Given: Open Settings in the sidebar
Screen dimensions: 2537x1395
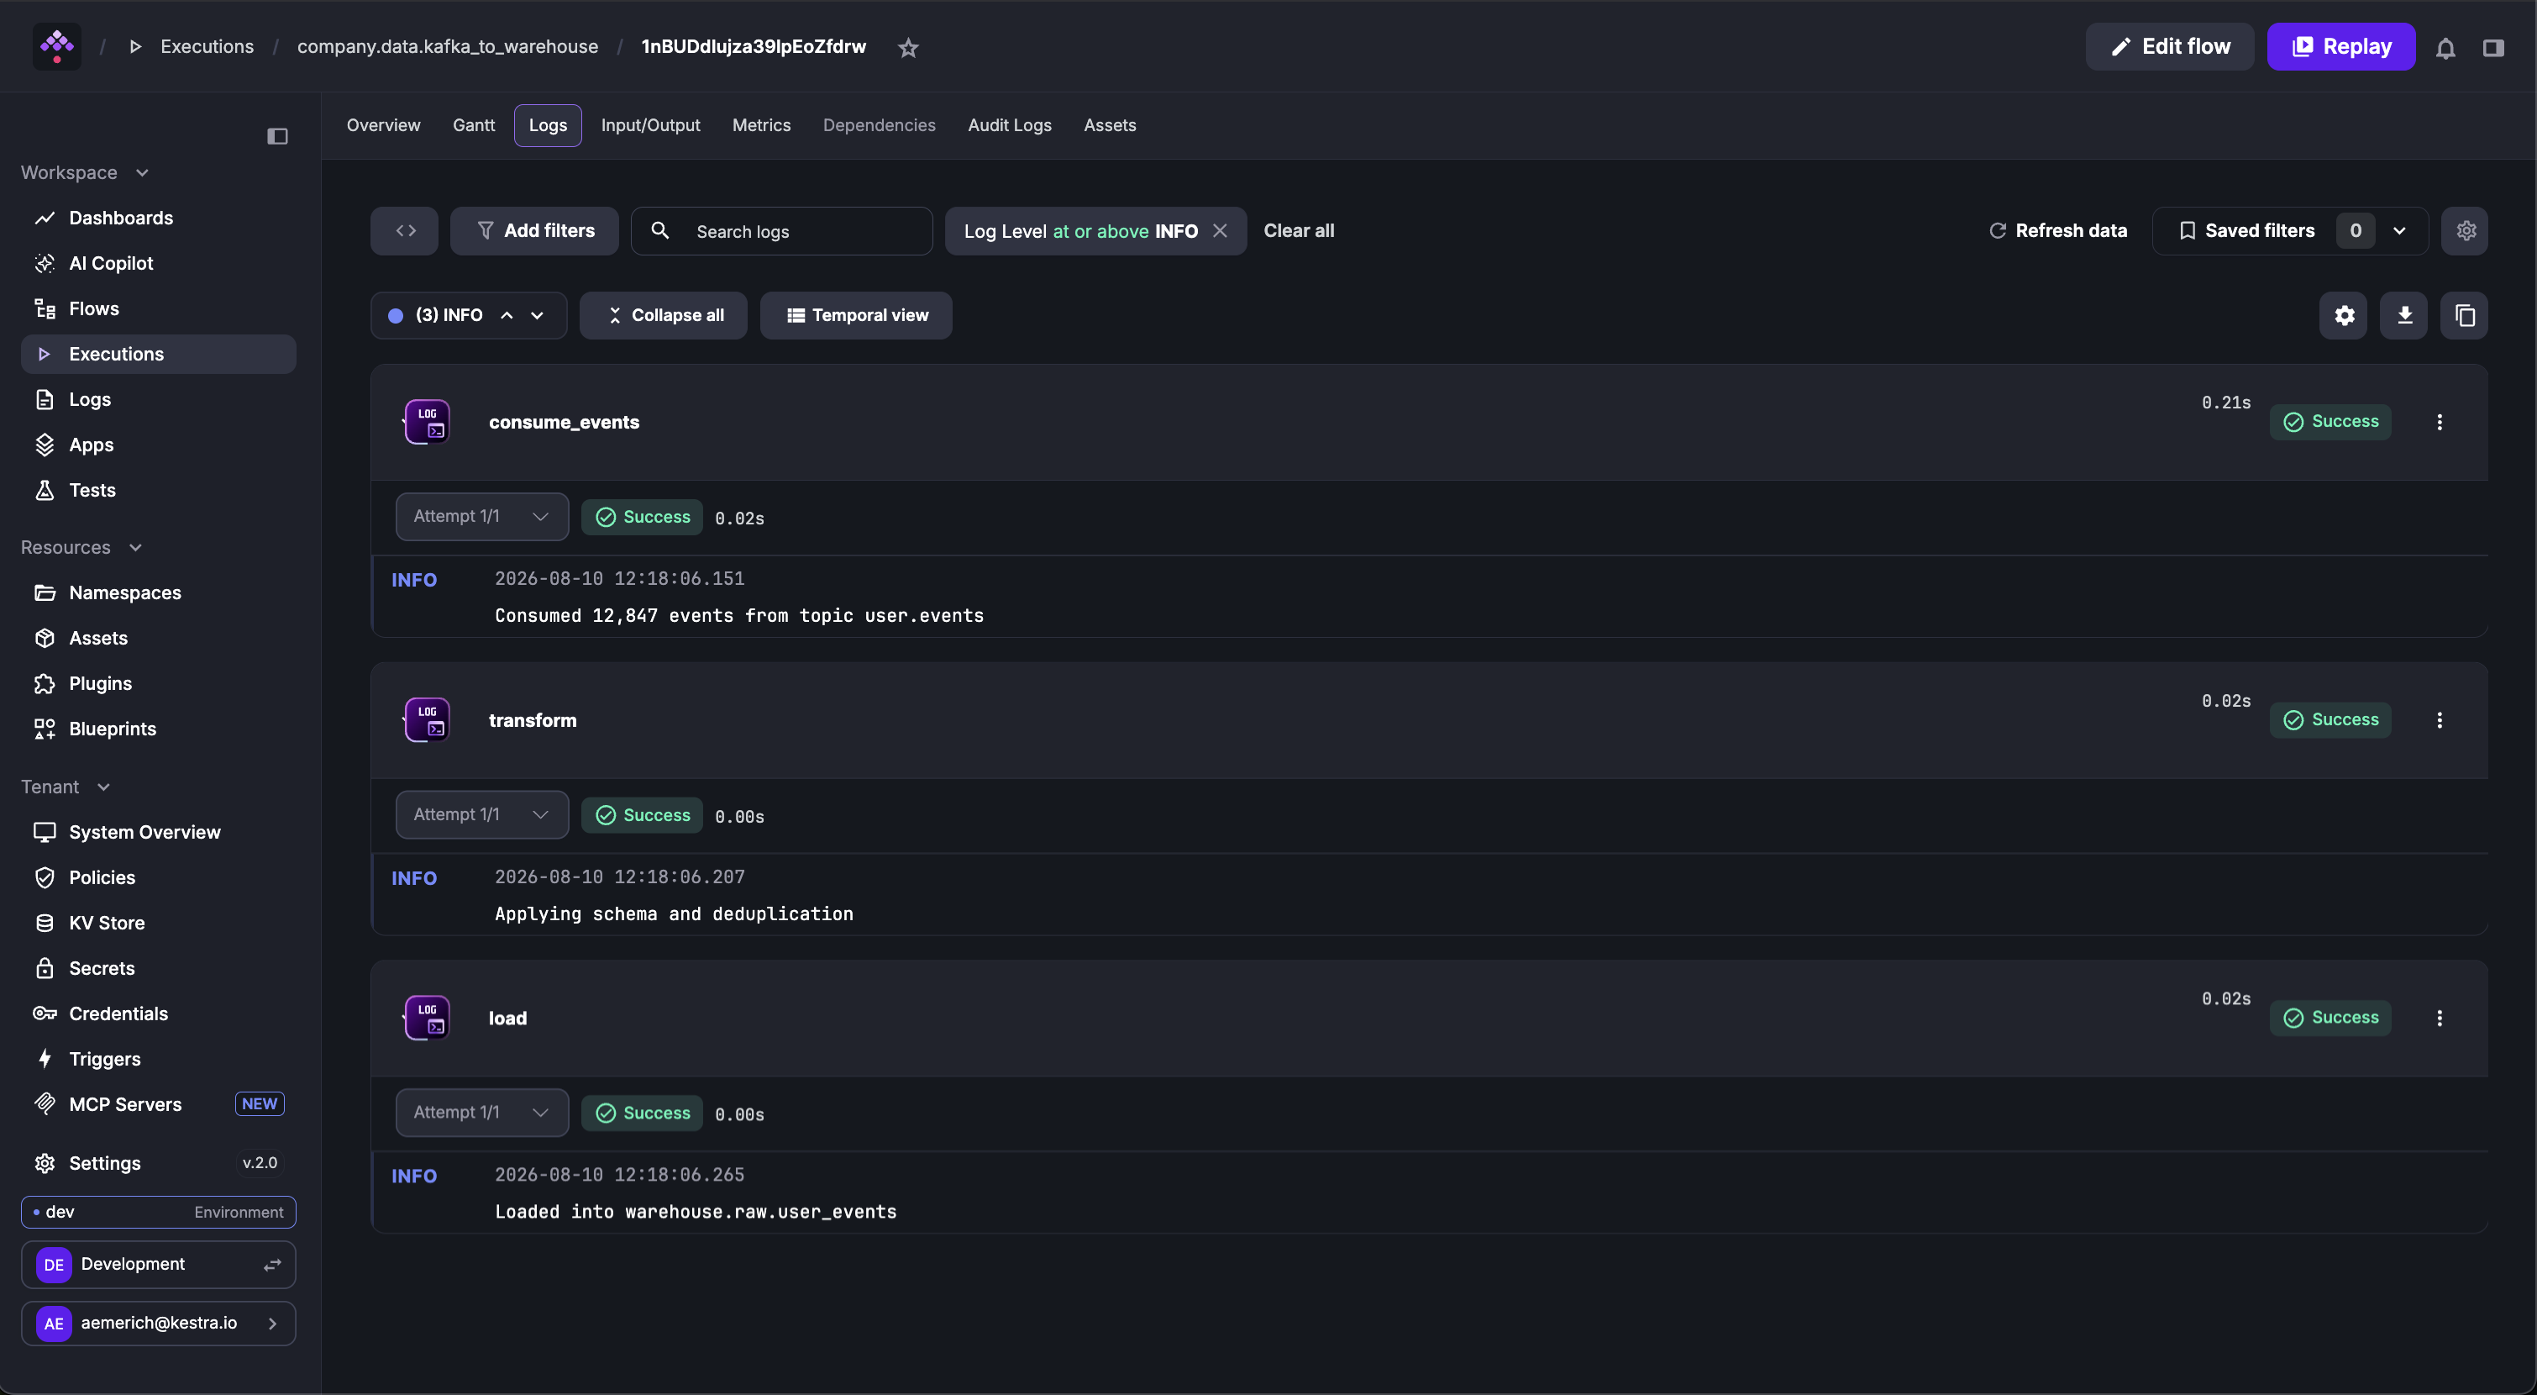Looking at the screenshot, I should 159,1162.
